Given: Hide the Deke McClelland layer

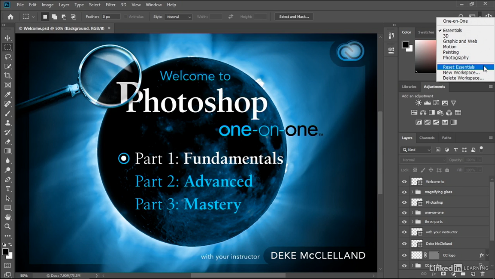Looking at the screenshot, I should (x=404, y=244).
